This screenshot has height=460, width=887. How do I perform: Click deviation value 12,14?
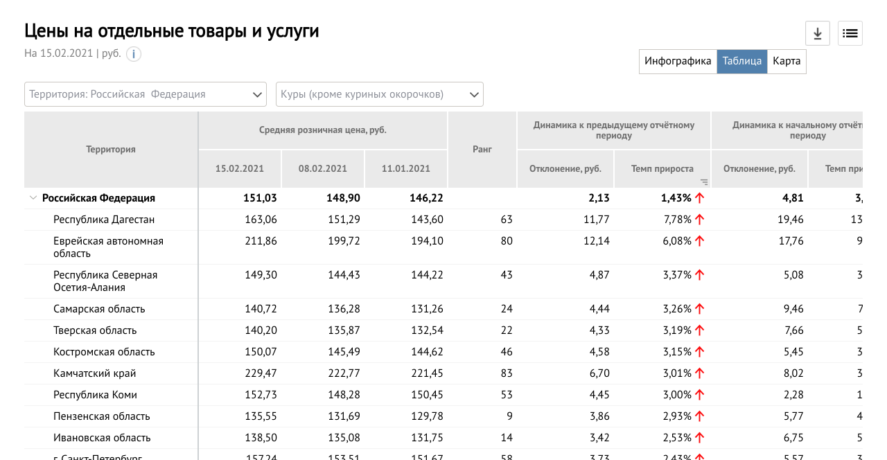click(x=597, y=241)
